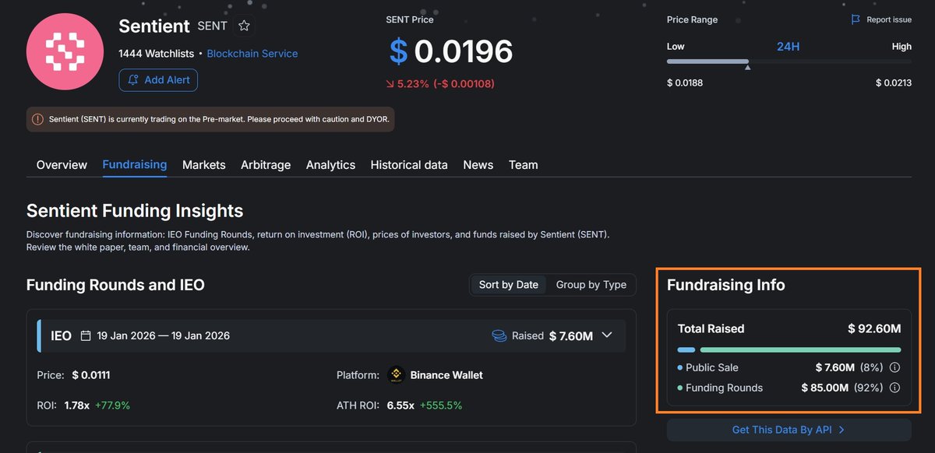Viewport: 935px width, 453px height.
Task: Open the Blockchain Service category link
Action: 252,54
